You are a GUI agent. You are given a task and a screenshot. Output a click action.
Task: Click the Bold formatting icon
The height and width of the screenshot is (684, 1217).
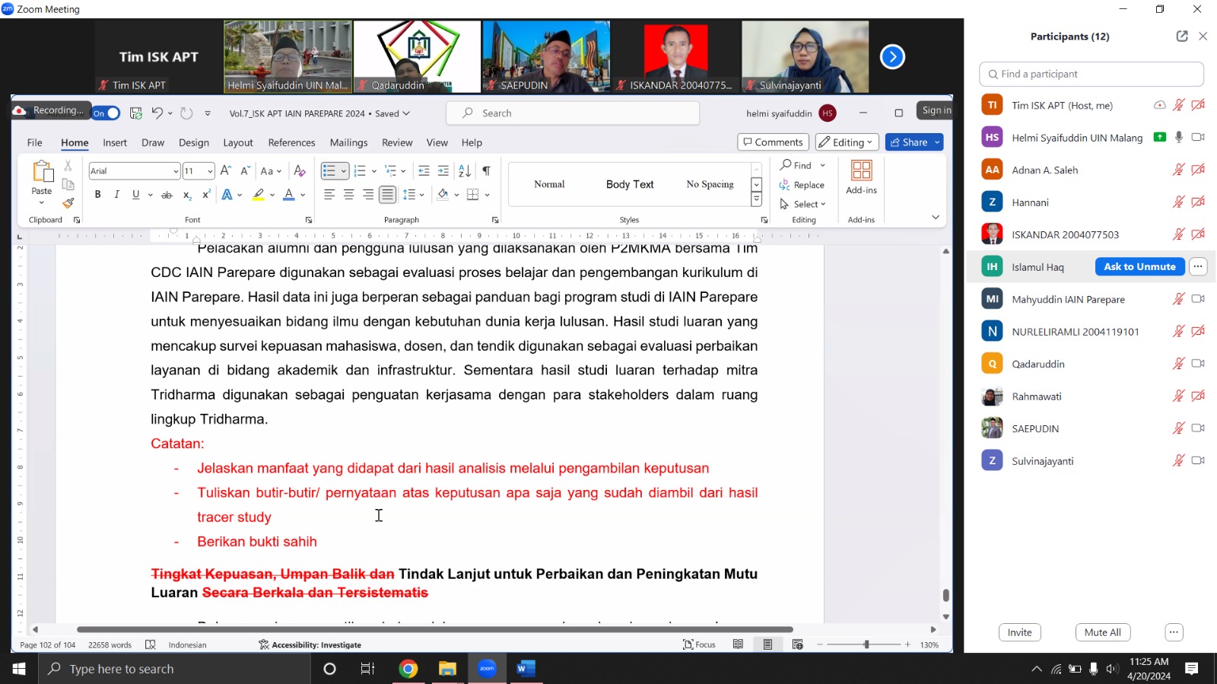97,195
